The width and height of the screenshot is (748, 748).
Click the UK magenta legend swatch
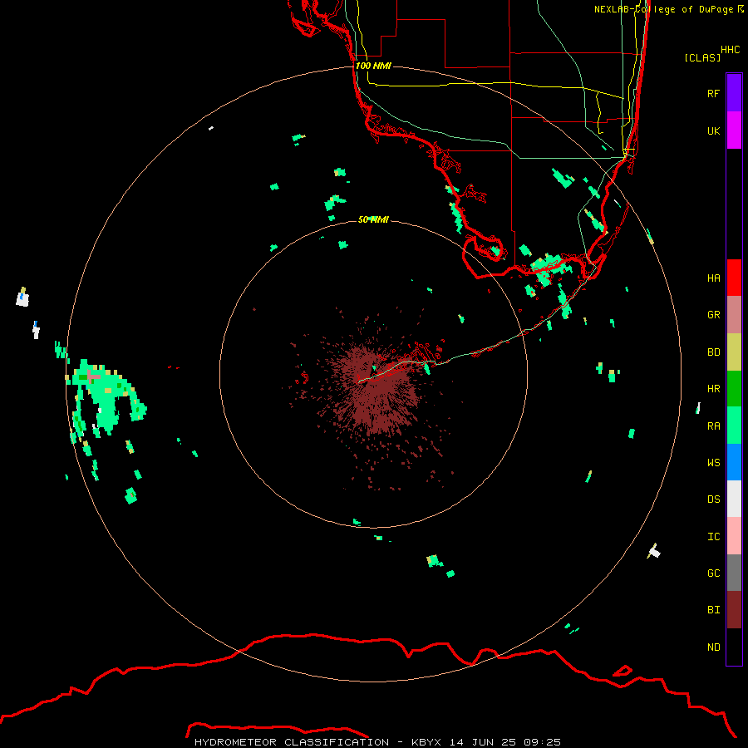[734, 130]
